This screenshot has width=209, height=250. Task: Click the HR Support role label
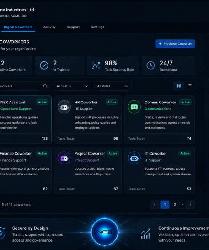coord(84,109)
